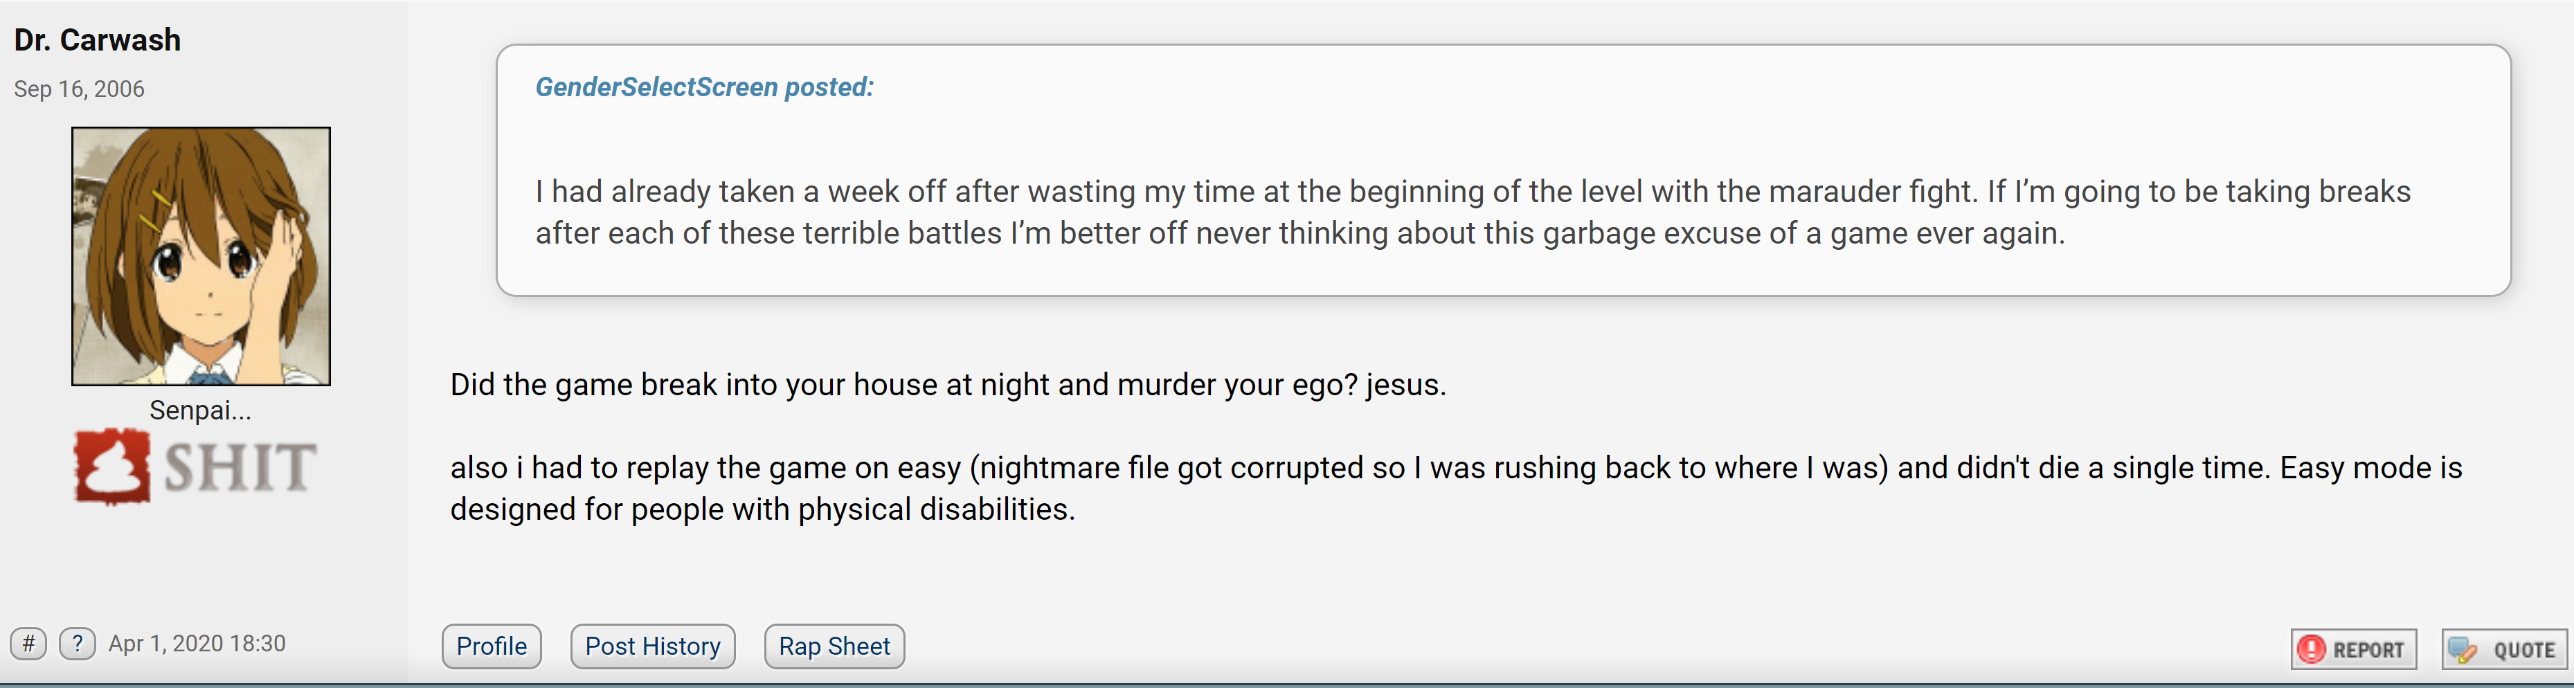Click the Apr 1, 2020 18:30 timestamp
Screen dimensions: 2574x688
pos(197,643)
